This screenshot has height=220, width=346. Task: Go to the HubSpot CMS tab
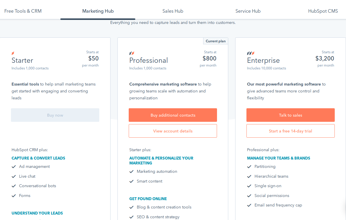[x=323, y=11]
